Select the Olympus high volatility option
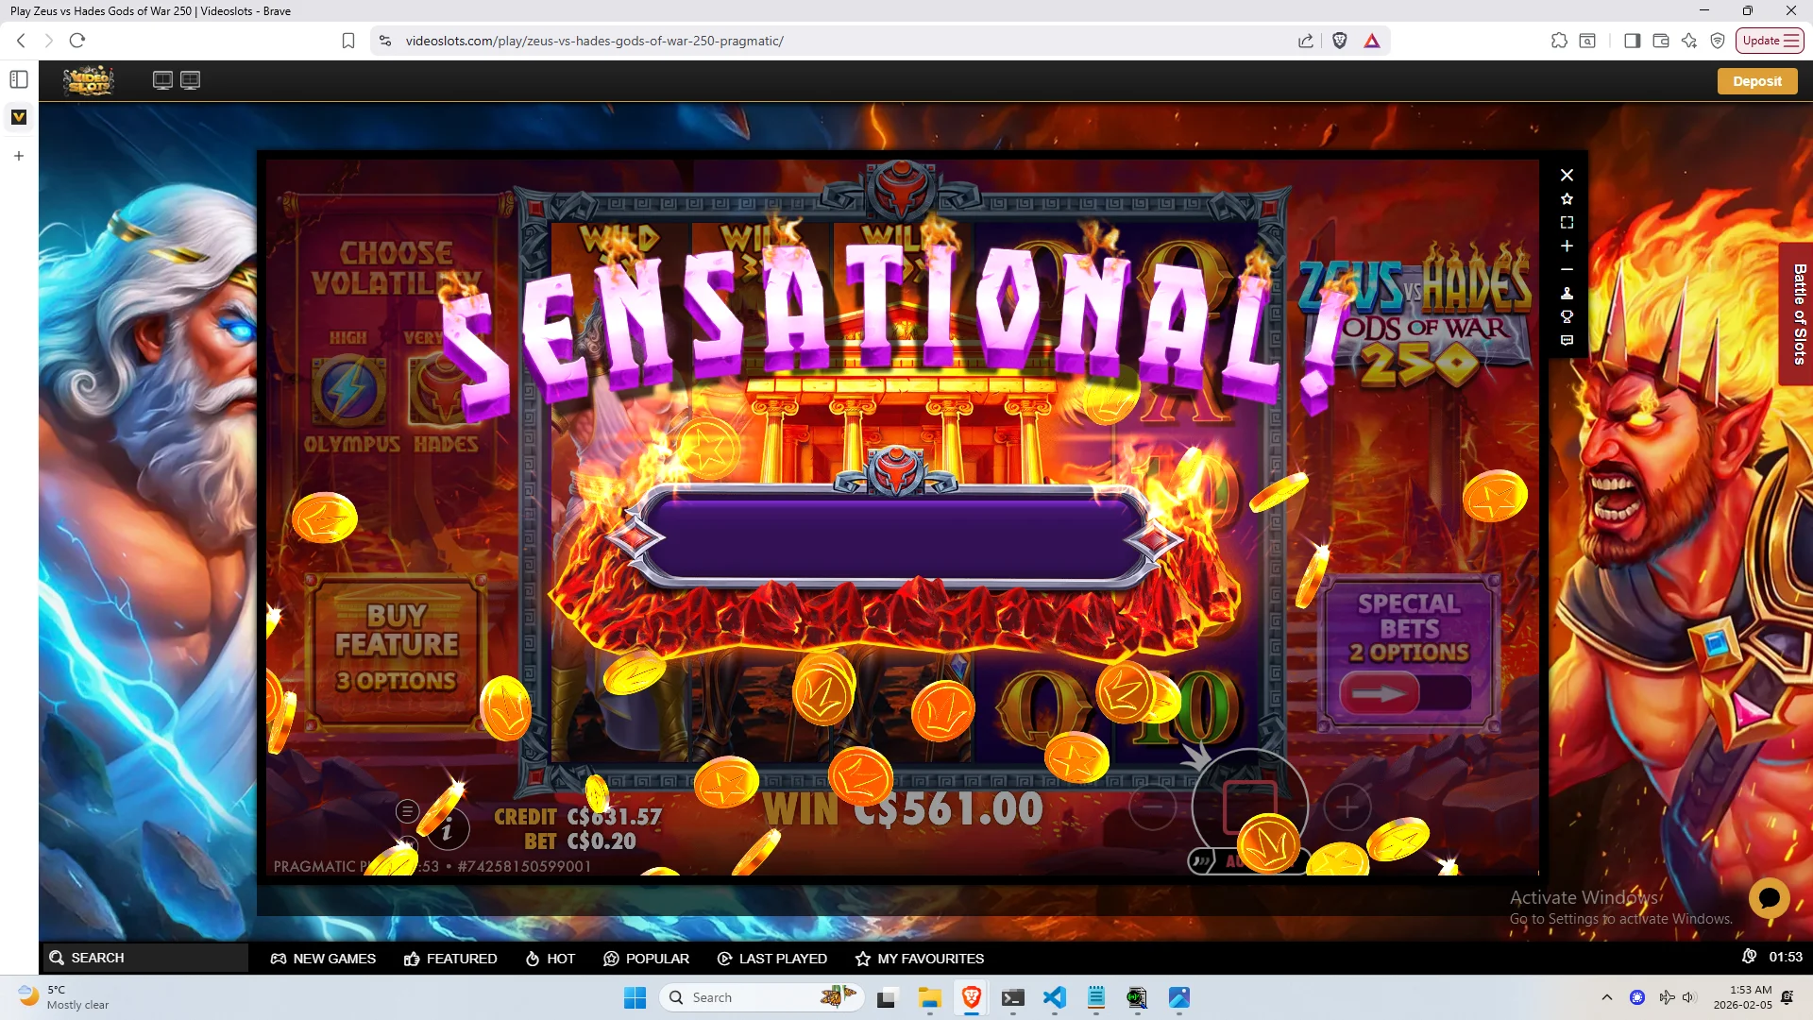The height and width of the screenshot is (1020, 1813). click(349, 391)
